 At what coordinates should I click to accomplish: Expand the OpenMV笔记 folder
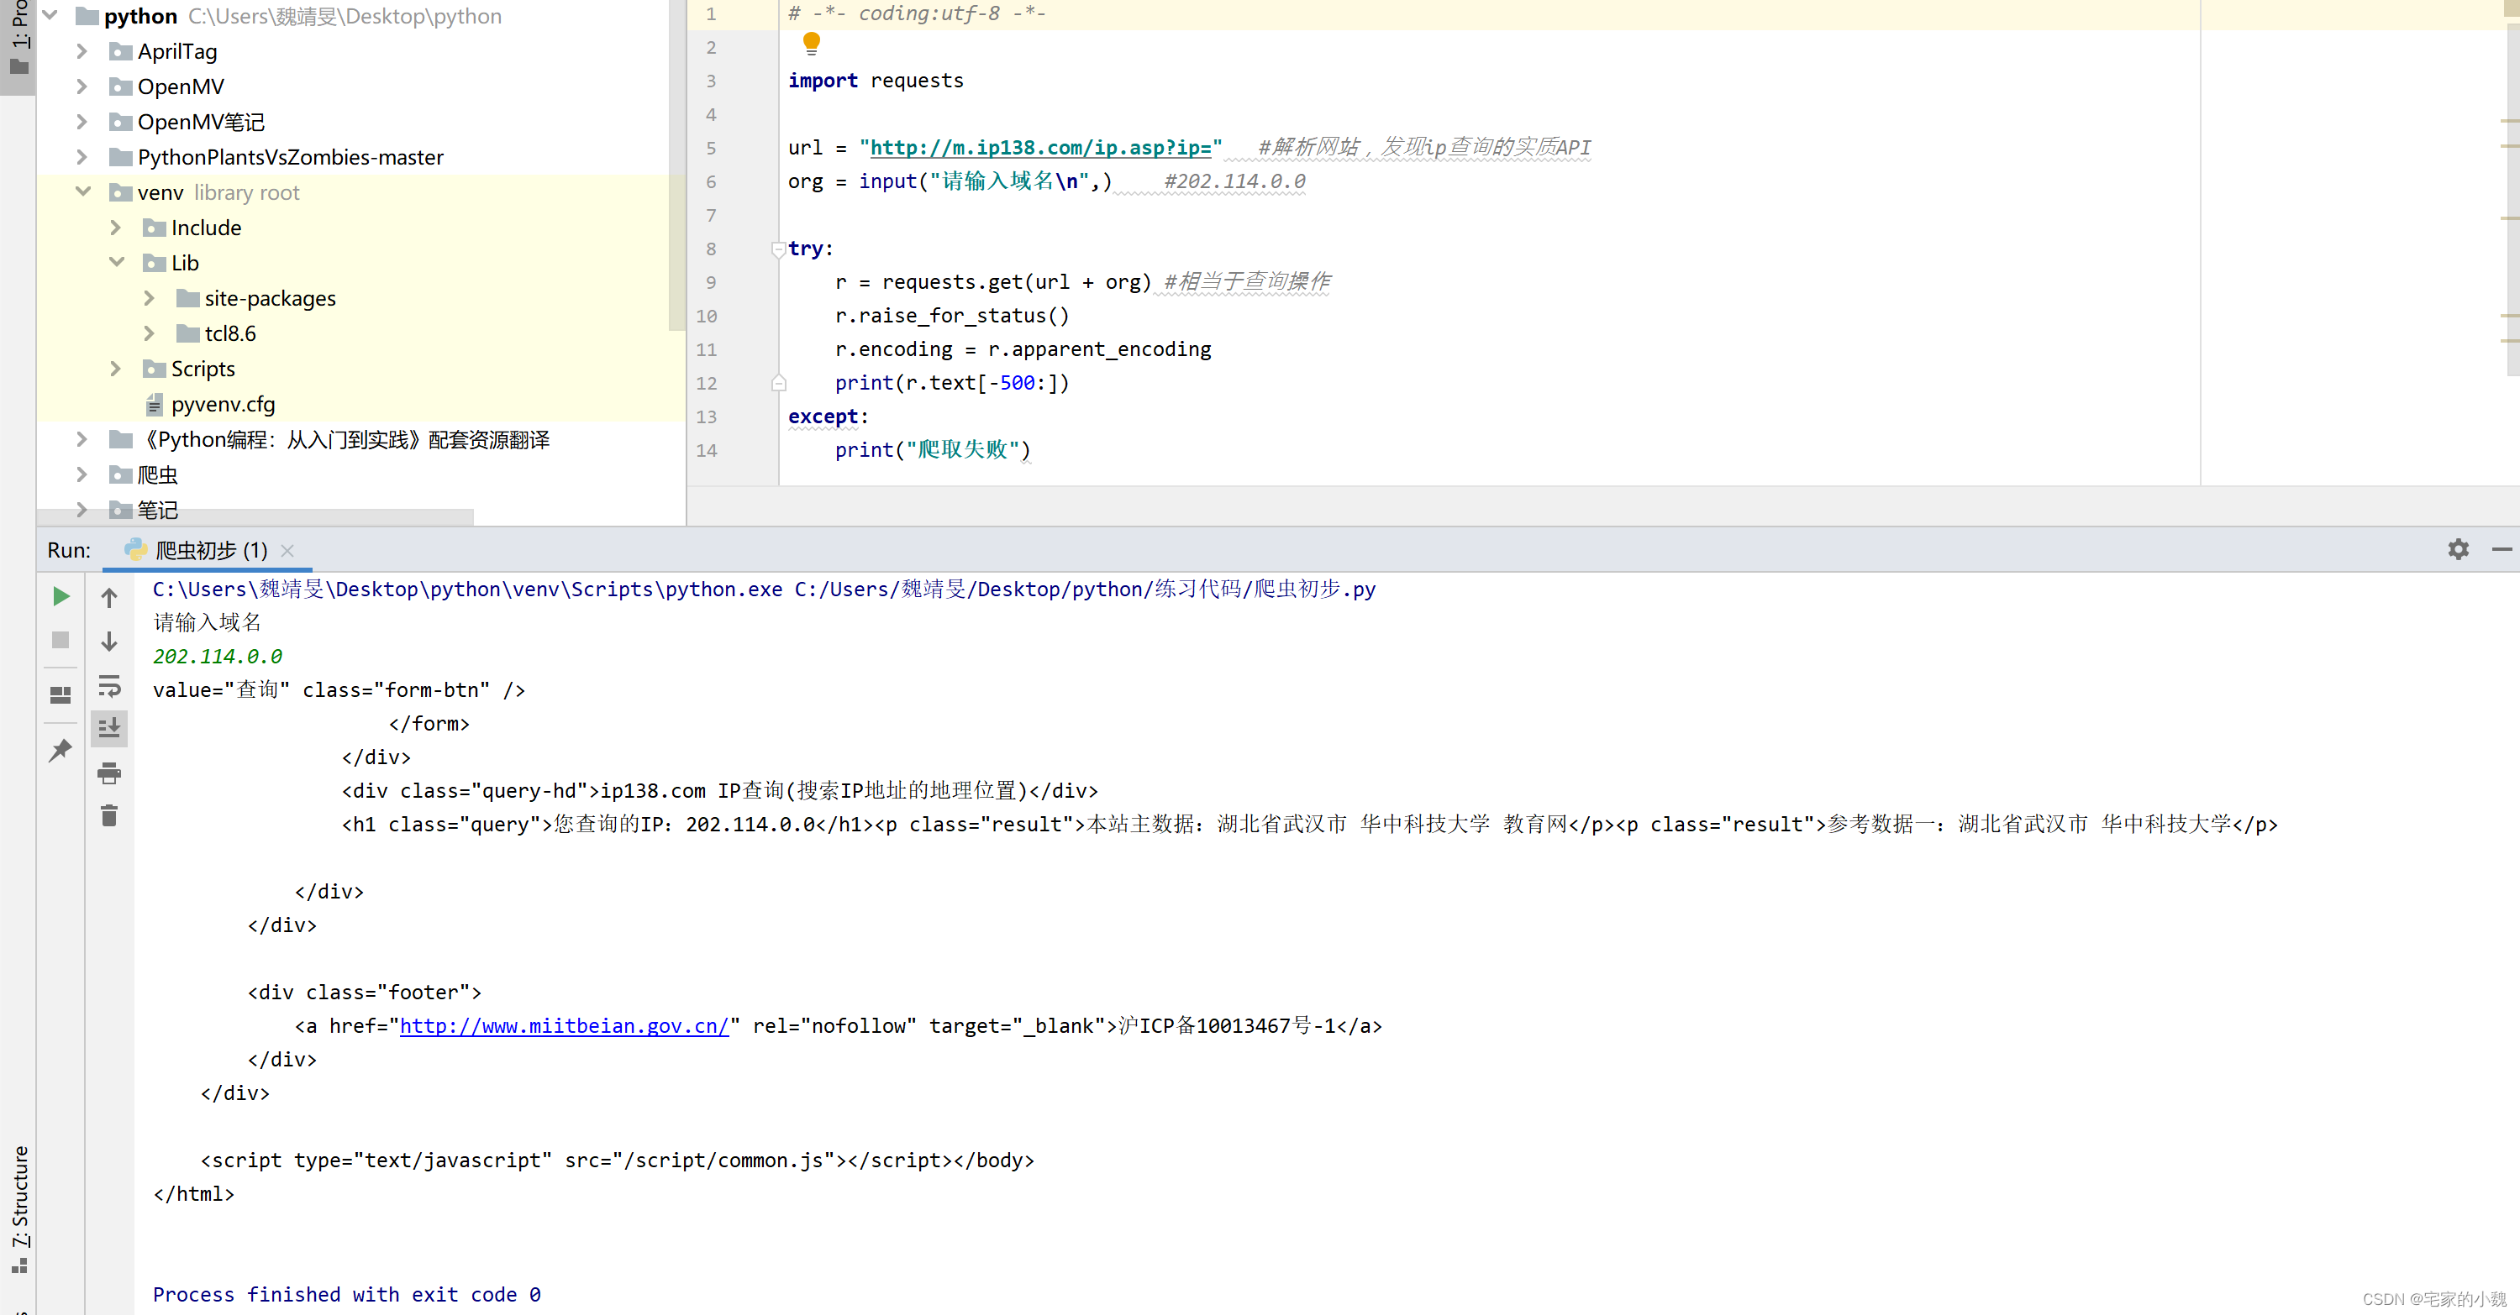[82, 121]
